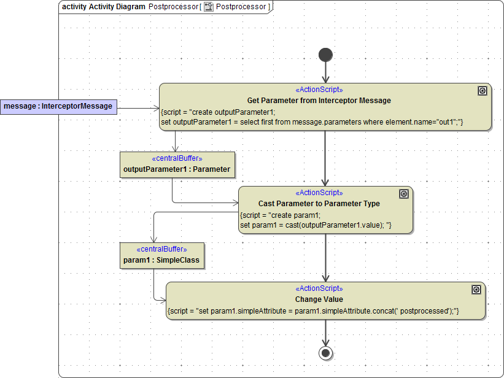The image size is (504, 378).
Task: Click the activity keyword label in frame header
Action: tap(72, 7)
